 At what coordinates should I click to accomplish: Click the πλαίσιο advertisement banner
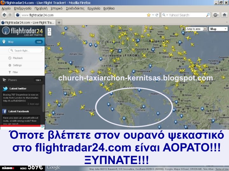[x=22, y=168]
